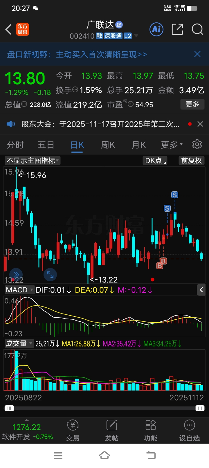The width and height of the screenshot is (209, 468).
Task: Tap the 更多 button in quote details
Action: [192, 104]
